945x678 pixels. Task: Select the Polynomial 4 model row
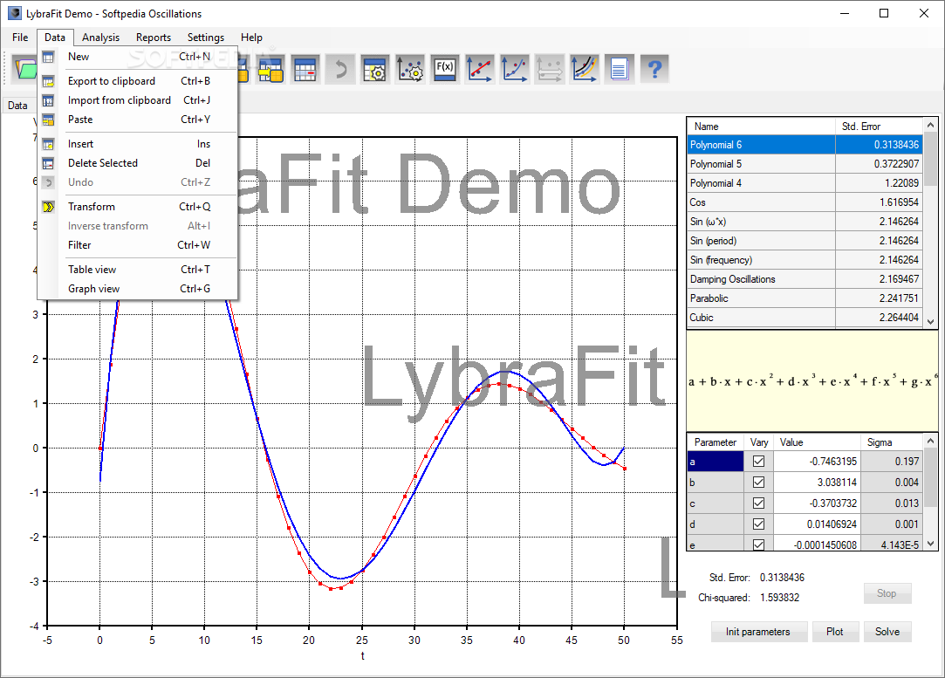pos(805,183)
